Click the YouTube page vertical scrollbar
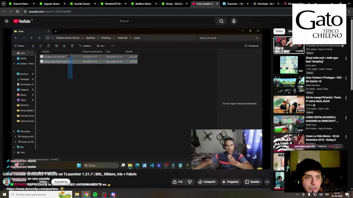The image size is (353, 198). (351, 55)
